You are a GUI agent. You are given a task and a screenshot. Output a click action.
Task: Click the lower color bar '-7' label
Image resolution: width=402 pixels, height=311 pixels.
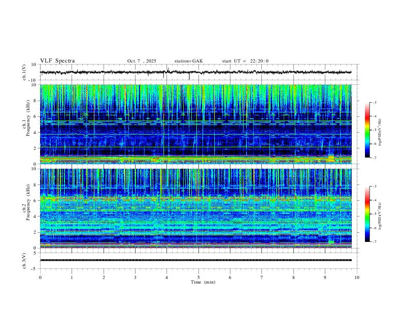pyautogui.click(x=374, y=241)
